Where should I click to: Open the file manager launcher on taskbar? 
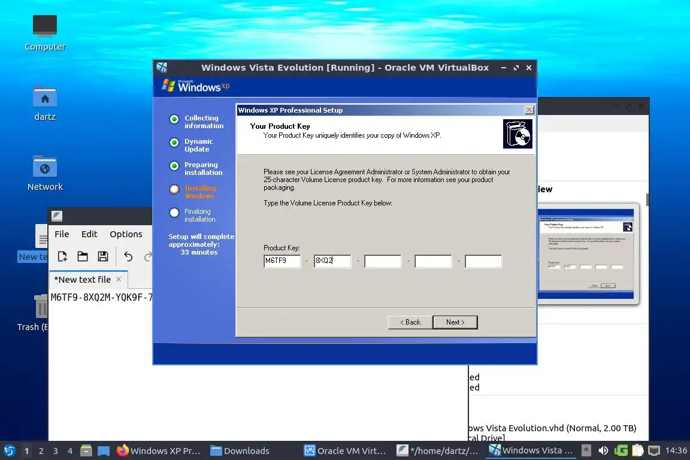[86, 451]
